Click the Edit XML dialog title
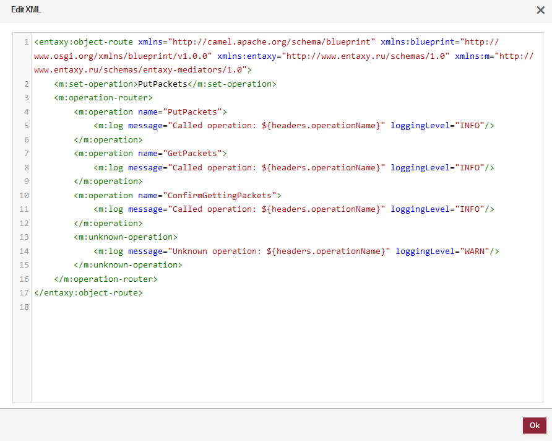The height and width of the screenshot is (441, 552). pos(26,10)
